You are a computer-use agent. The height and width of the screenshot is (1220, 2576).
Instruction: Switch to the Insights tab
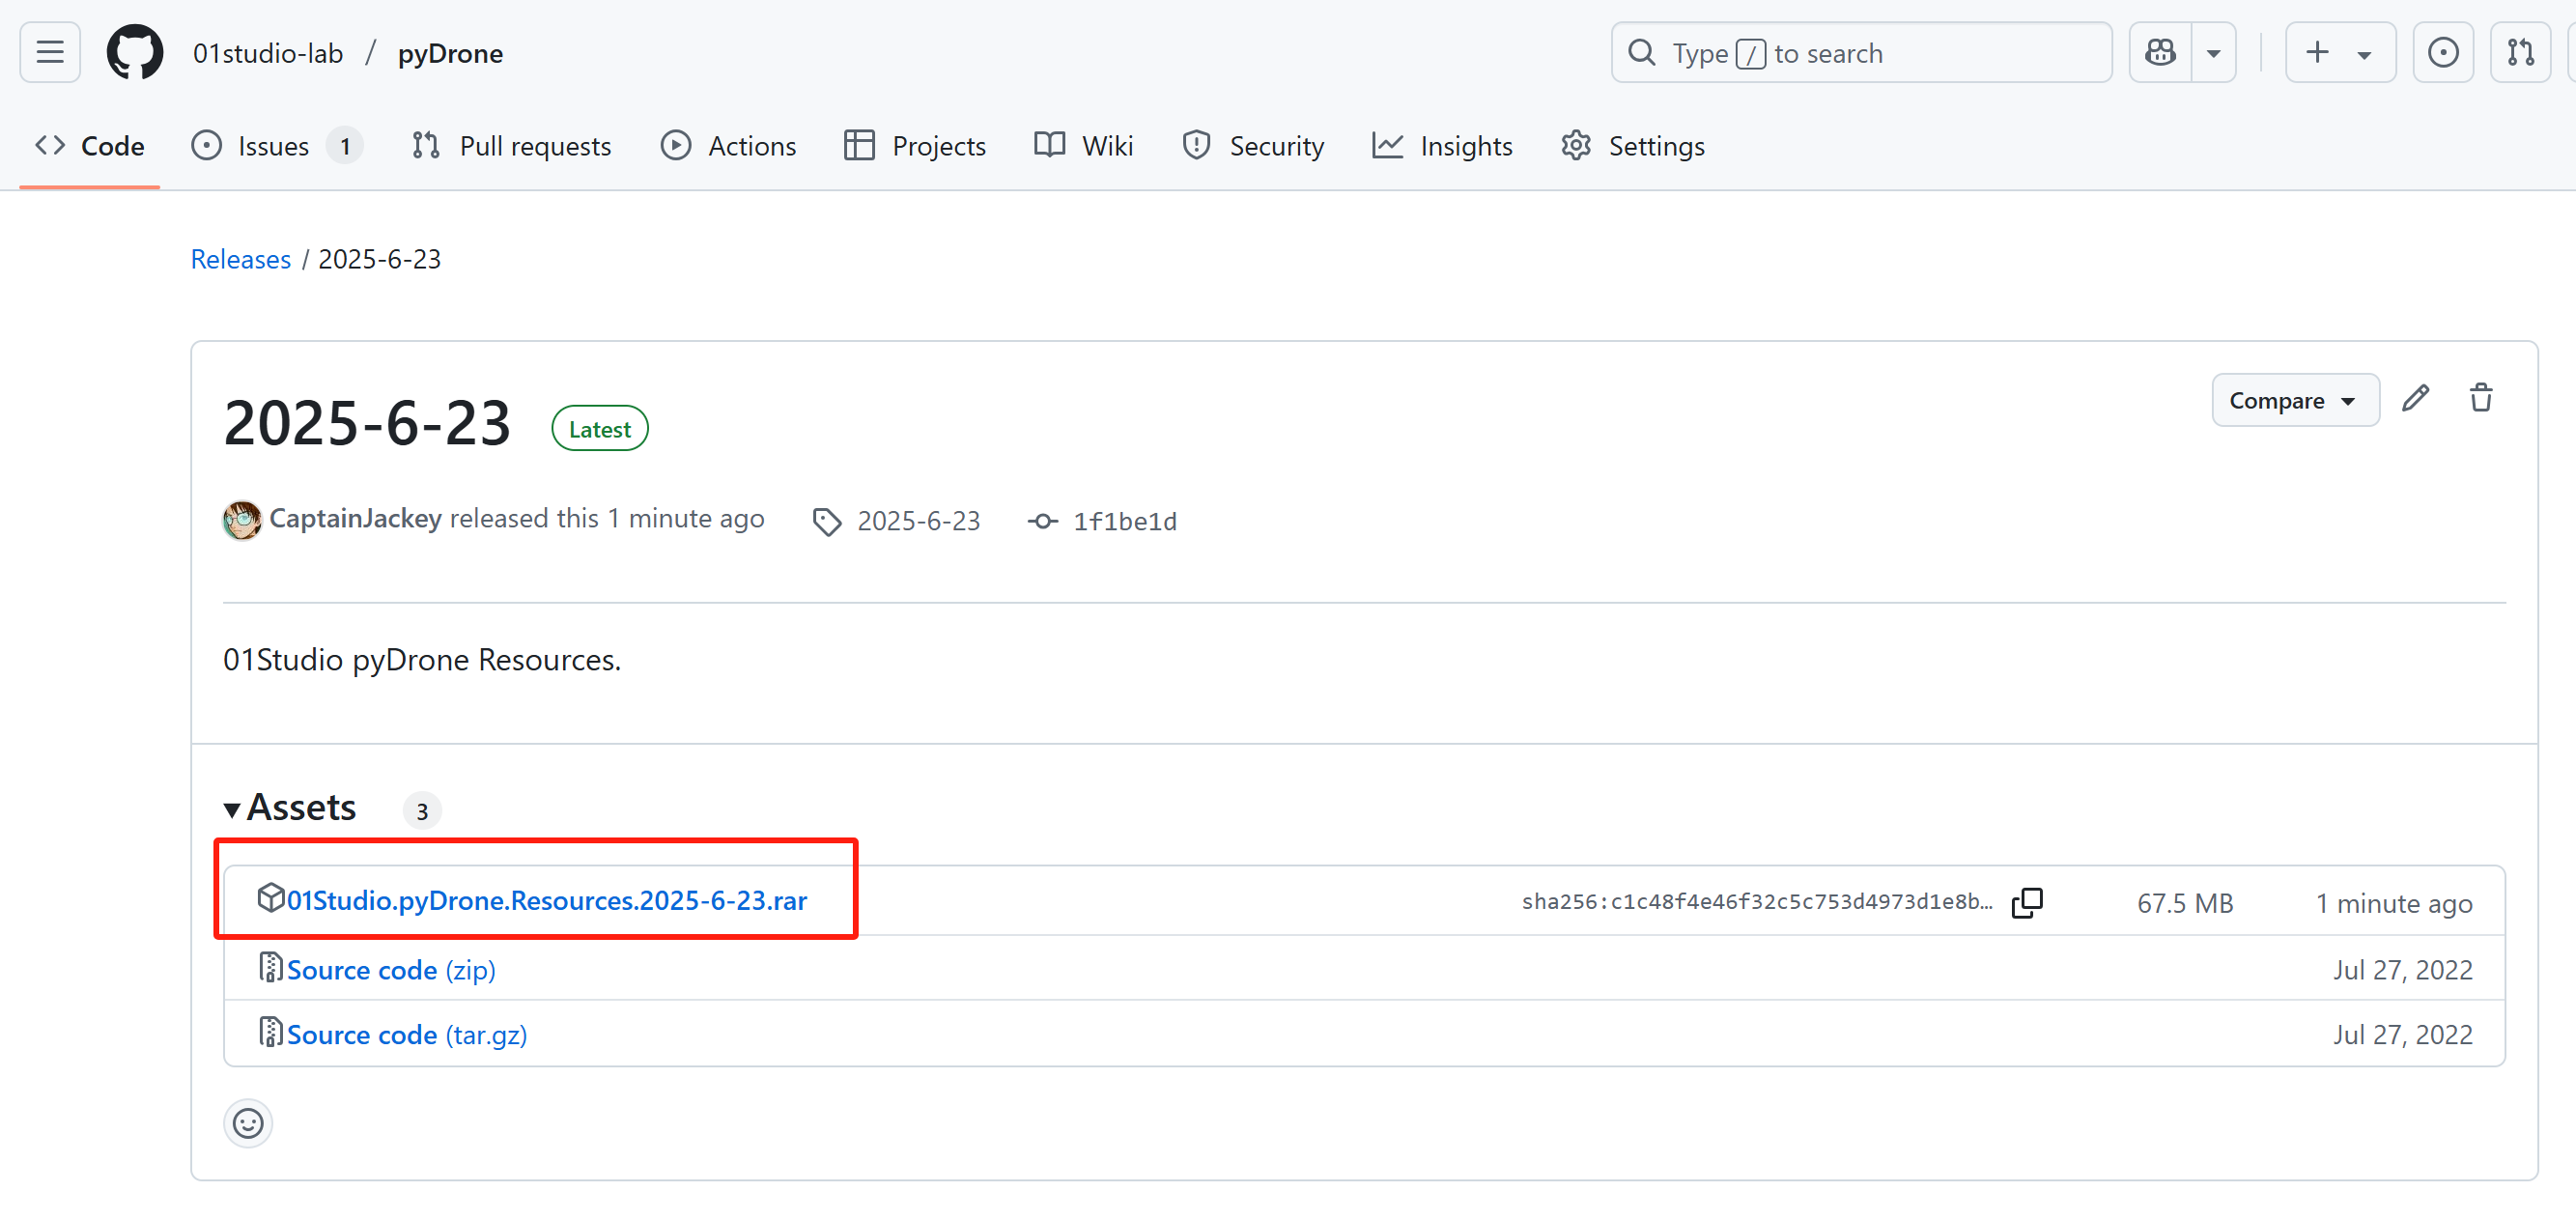click(1442, 146)
